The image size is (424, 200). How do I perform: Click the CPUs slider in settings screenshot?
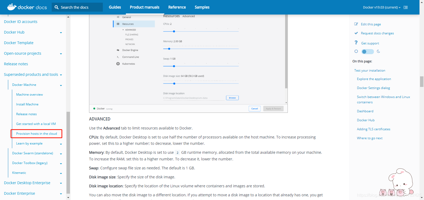click(x=201, y=31)
